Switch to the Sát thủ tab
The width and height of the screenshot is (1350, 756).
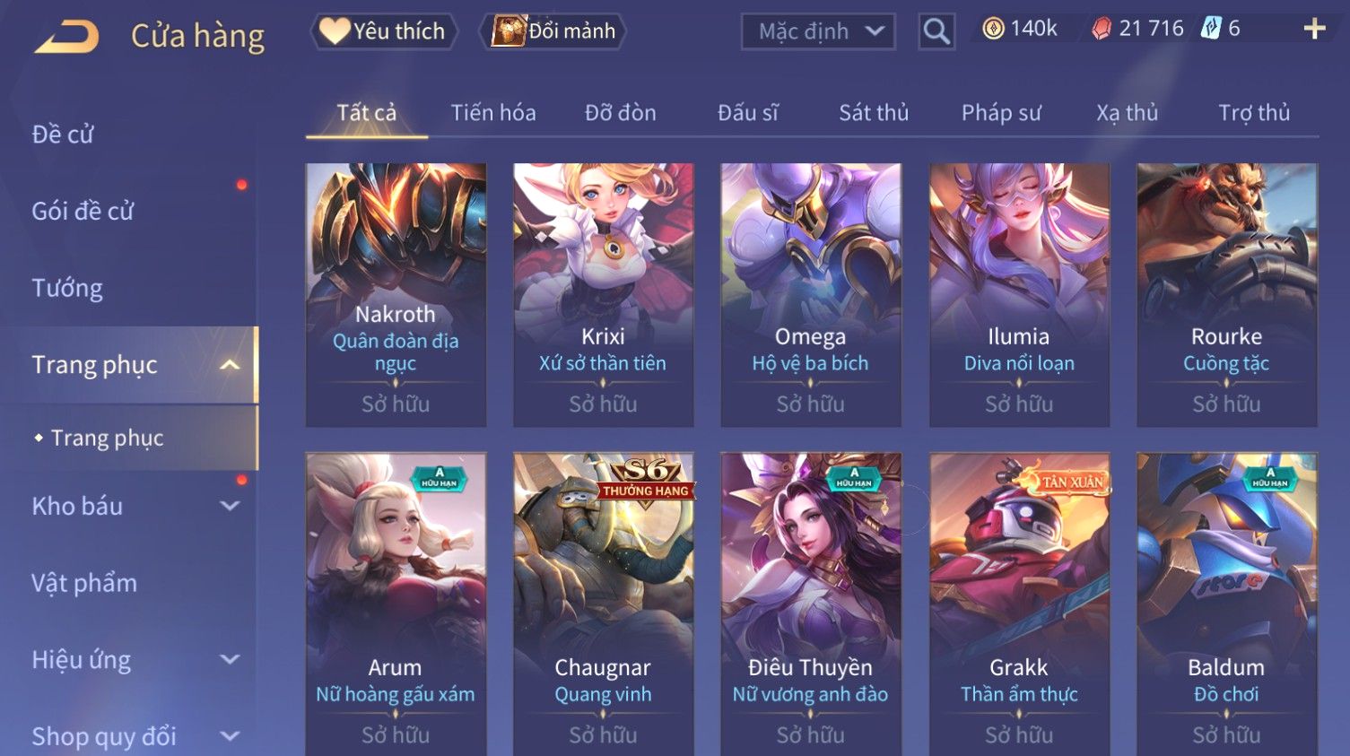pos(874,113)
